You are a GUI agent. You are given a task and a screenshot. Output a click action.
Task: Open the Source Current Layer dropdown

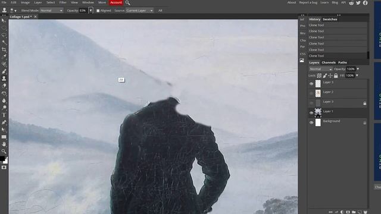click(139, 11)
